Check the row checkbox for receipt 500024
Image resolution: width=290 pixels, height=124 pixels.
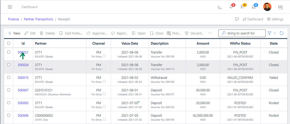9,65
